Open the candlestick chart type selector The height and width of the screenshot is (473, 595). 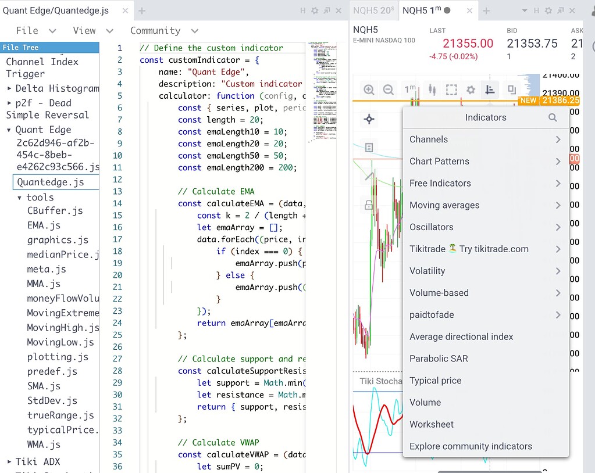431,89
